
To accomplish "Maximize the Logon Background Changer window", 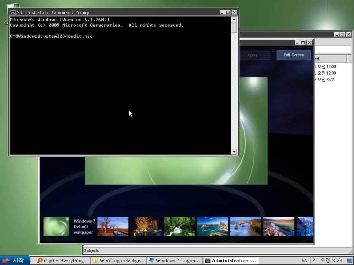I will coord(303,42).
